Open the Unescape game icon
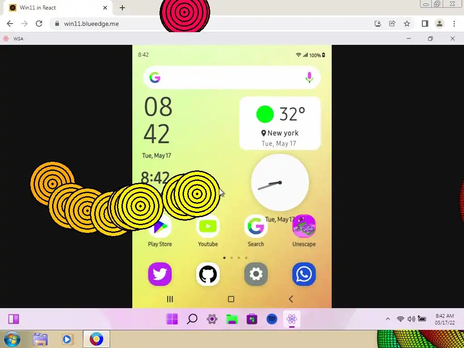 pyautogui.click(x=304, y=227)
